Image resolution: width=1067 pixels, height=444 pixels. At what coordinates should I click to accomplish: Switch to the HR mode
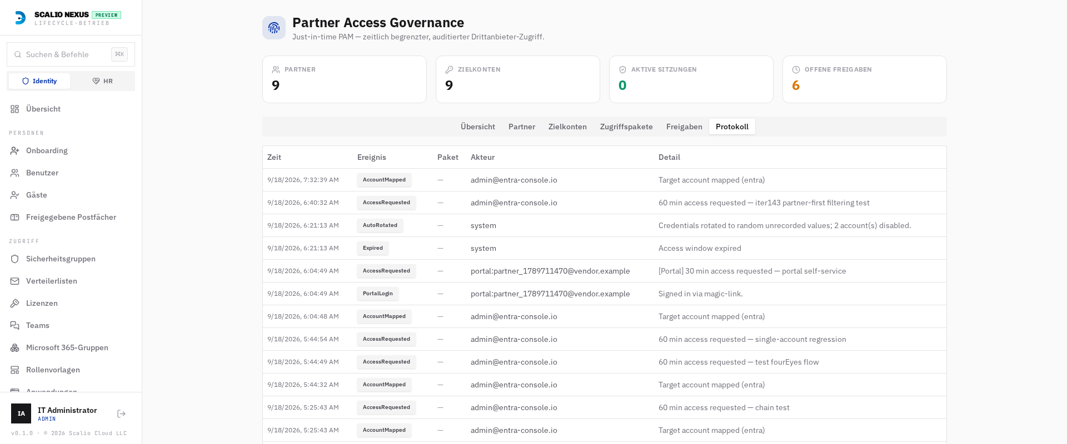pyautogui.click(x=102, y=81)
